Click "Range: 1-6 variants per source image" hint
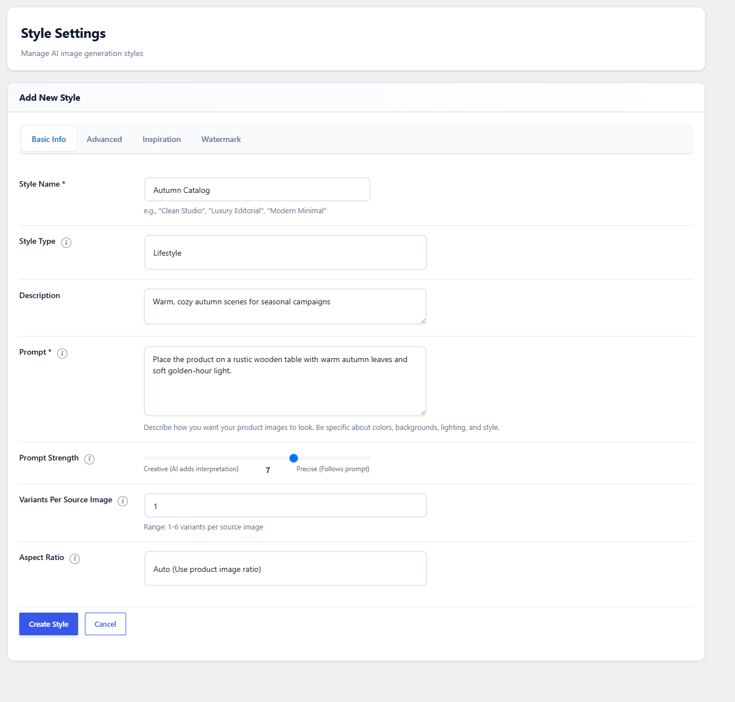Viewport: 735px width, 702px height. coord(203,527)
